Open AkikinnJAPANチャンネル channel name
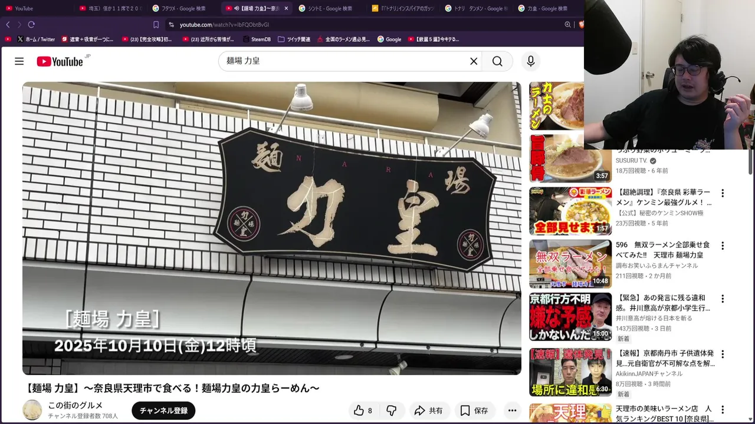Image resolution: width=755 pixels, height=424 pixels. pos(649,373)
